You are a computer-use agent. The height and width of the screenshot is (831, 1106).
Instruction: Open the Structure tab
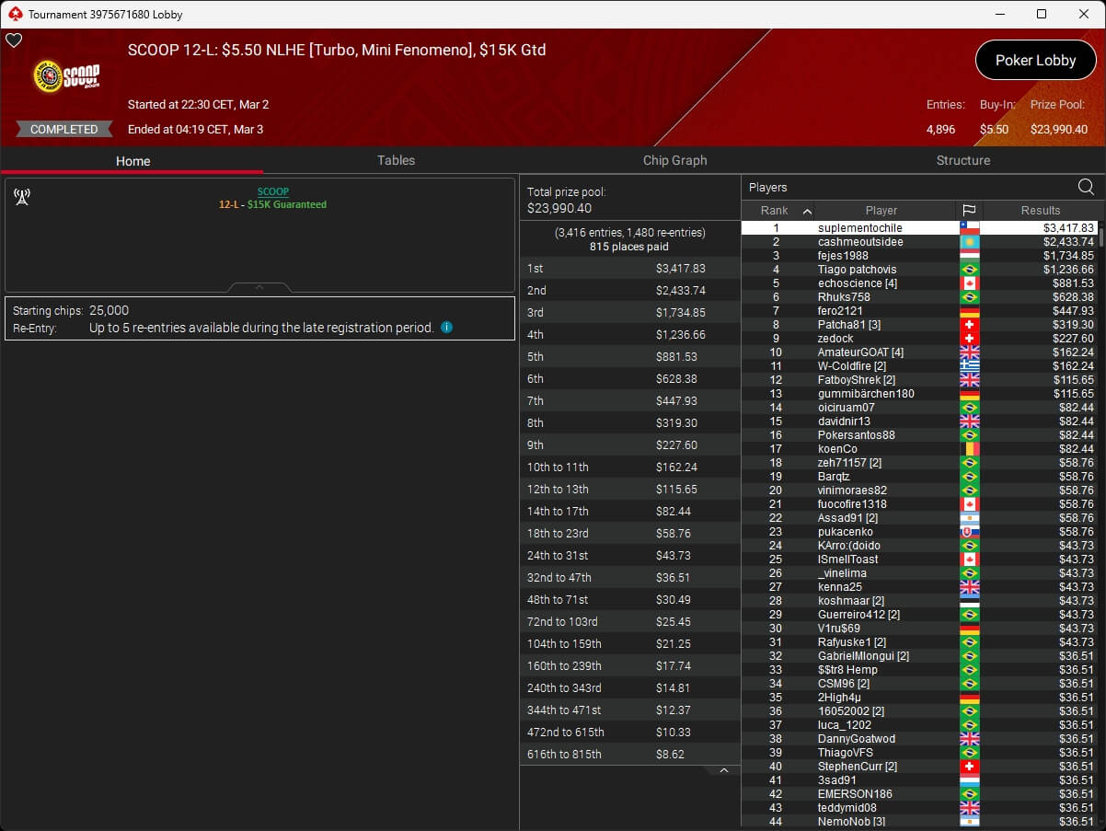pyautogui.click(x=962, y=160)
